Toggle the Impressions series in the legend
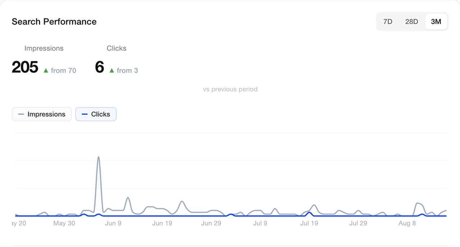Screen dimensions: 460x247 point(42,114)
